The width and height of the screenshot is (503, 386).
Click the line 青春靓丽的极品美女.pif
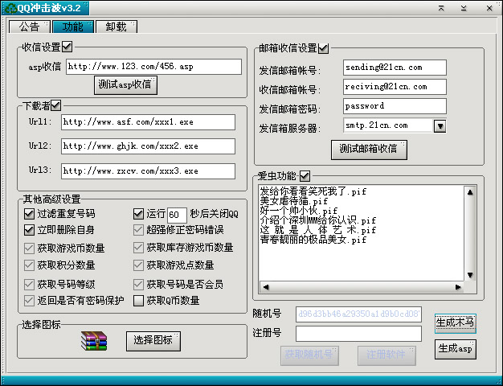313,240
